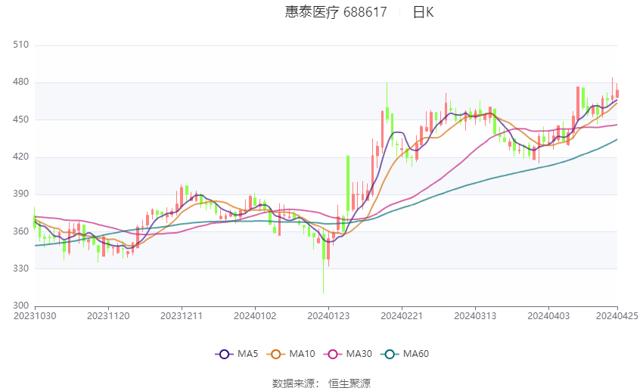Click the MA30 legend label text

[x=359, y=354]
